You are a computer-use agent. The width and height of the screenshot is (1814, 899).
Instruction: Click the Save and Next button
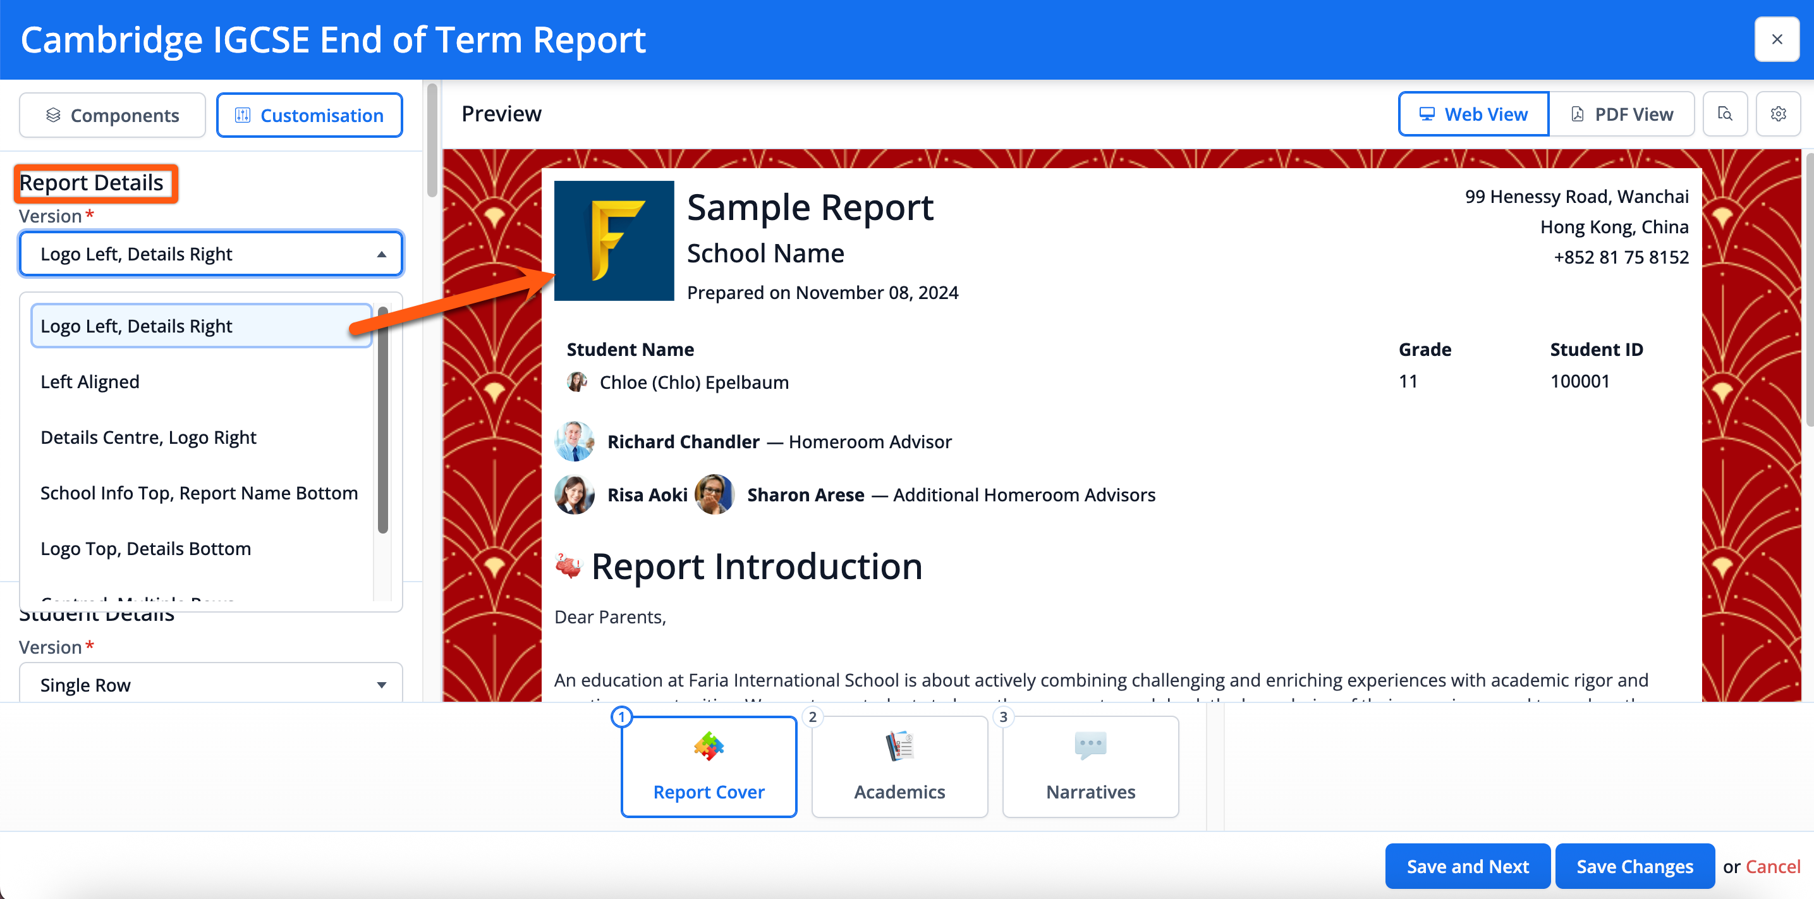(1467, 866)
